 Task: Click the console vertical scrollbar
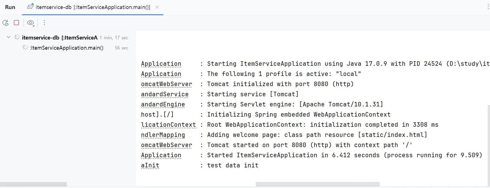(489, 141)
